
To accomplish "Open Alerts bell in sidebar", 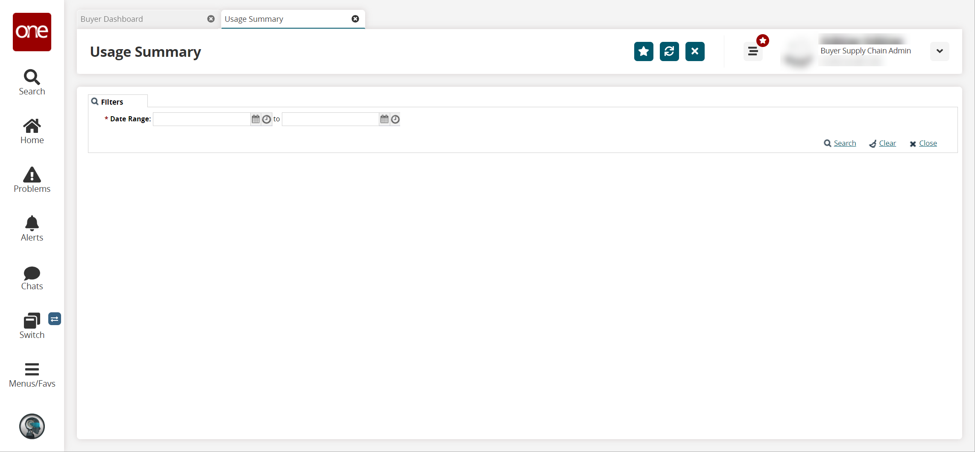I will [32, 229].
